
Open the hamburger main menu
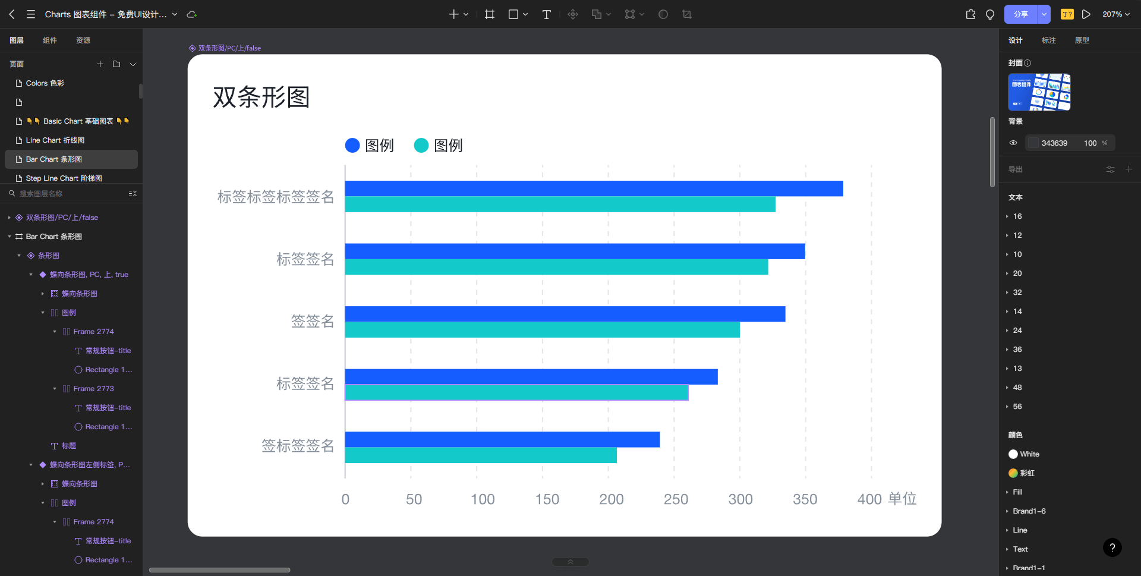(31, 14)
